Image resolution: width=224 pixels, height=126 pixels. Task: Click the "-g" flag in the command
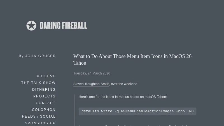pyautogui.click(x=116, y=111)
